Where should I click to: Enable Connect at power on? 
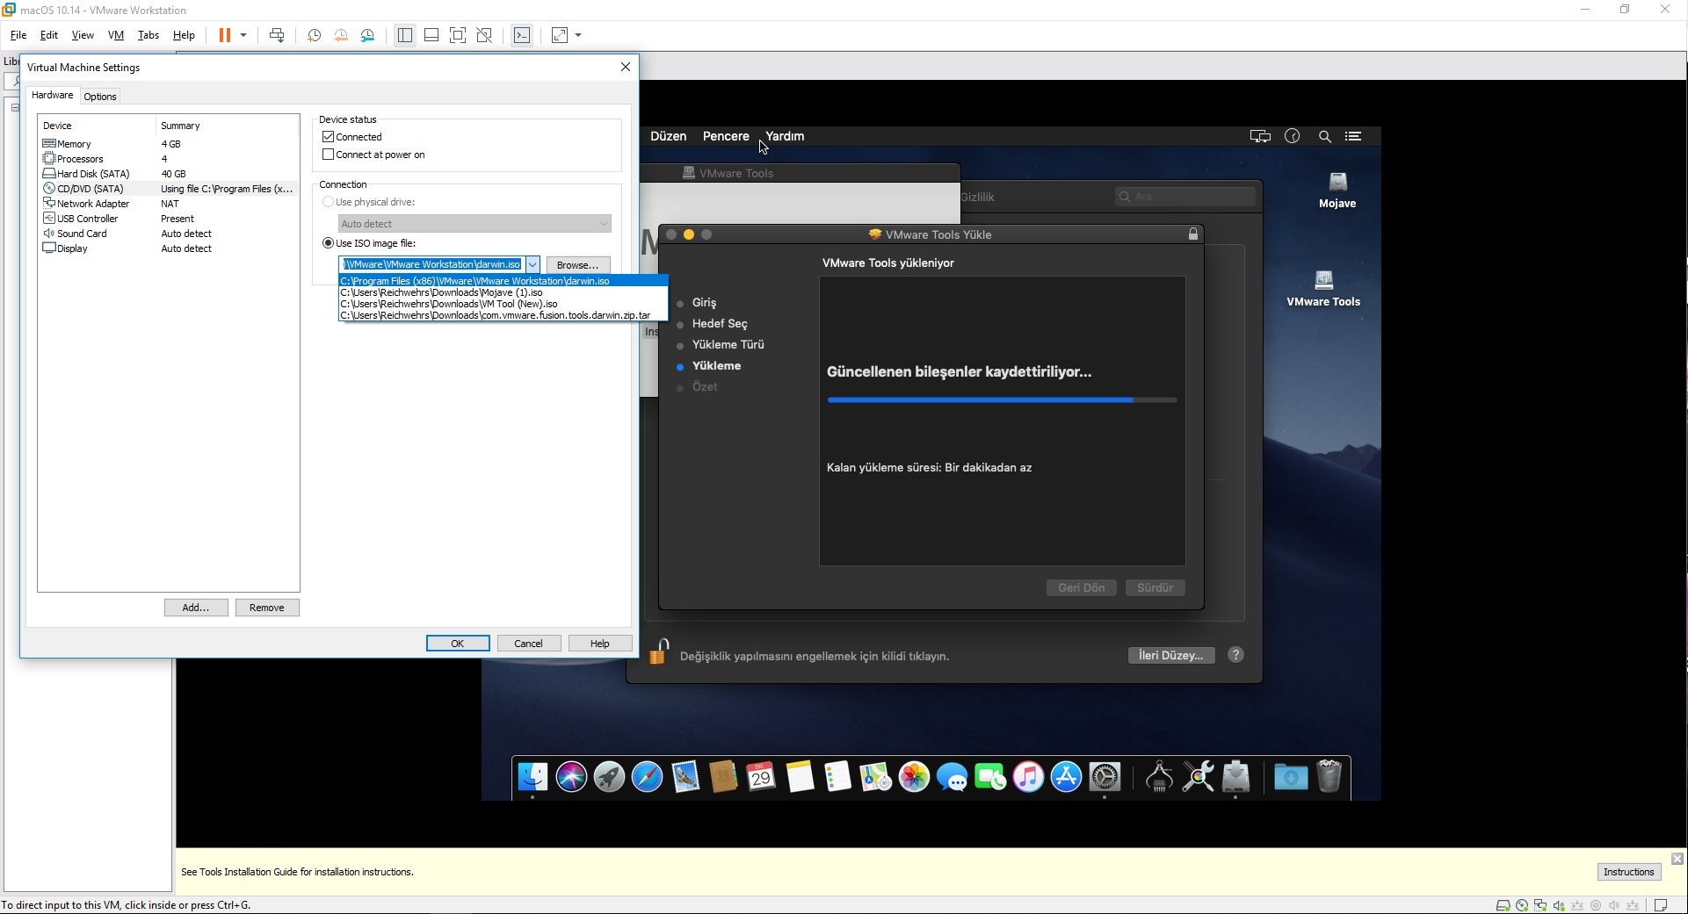(329, 155)
